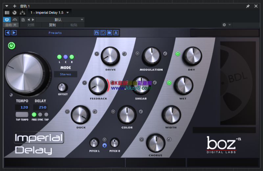263x171 pixels.
Task: Select the Tap timing mode
Action: click(x=46, y=115)
